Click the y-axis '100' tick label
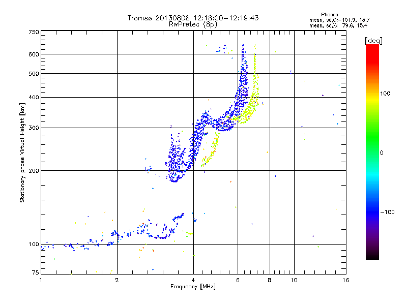 click(34, 245)
